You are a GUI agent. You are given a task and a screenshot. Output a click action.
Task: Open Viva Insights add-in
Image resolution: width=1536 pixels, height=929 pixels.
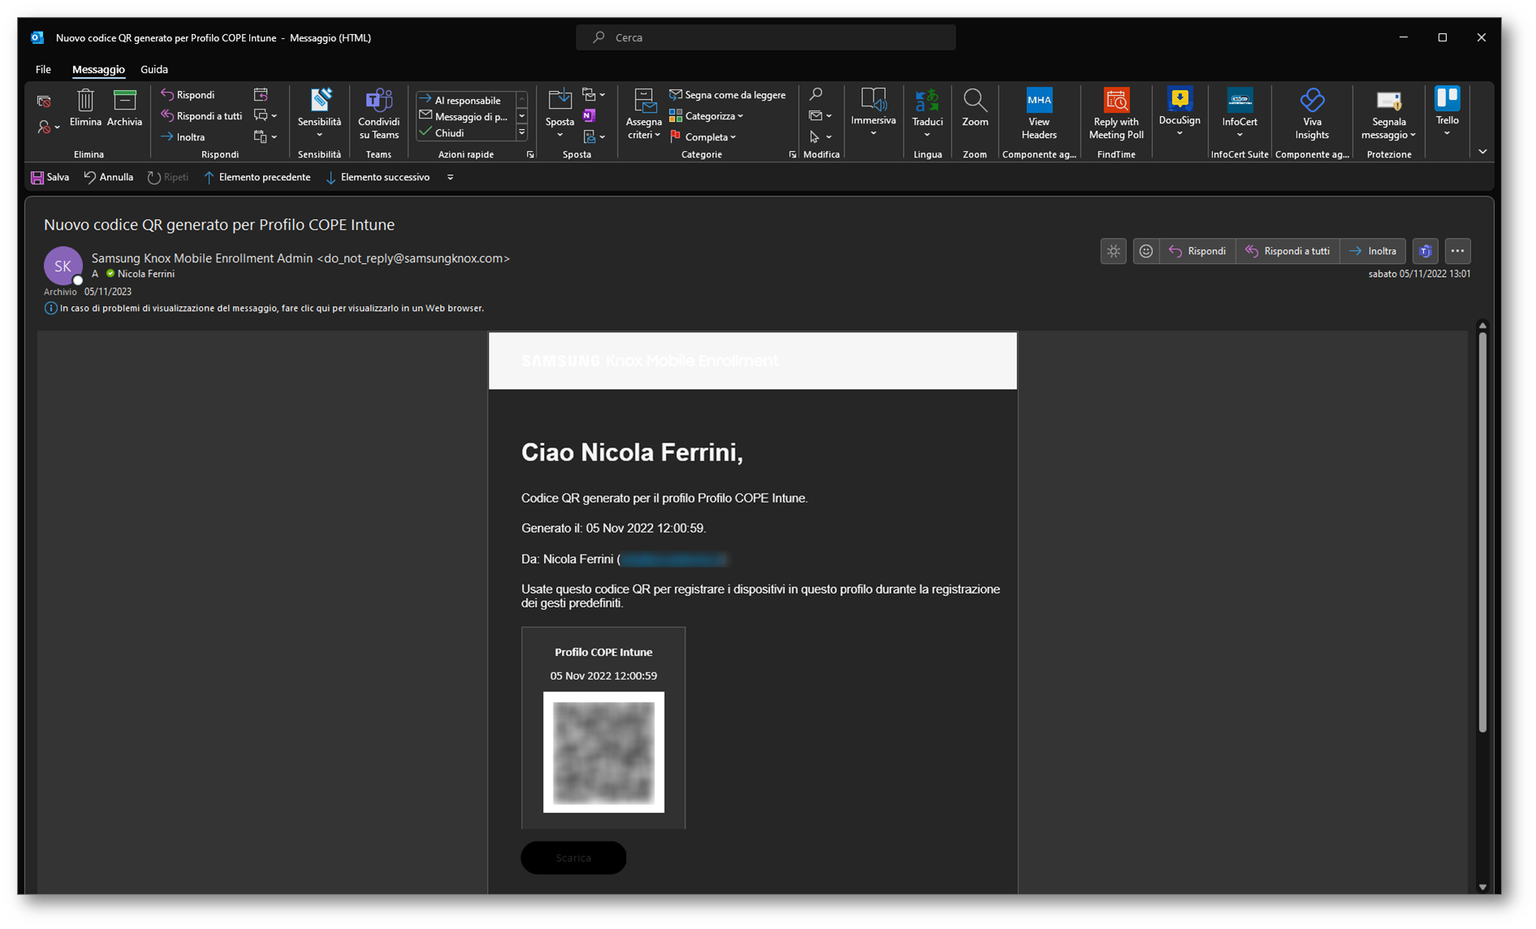pyautogui.click(x=1312, y=114)
